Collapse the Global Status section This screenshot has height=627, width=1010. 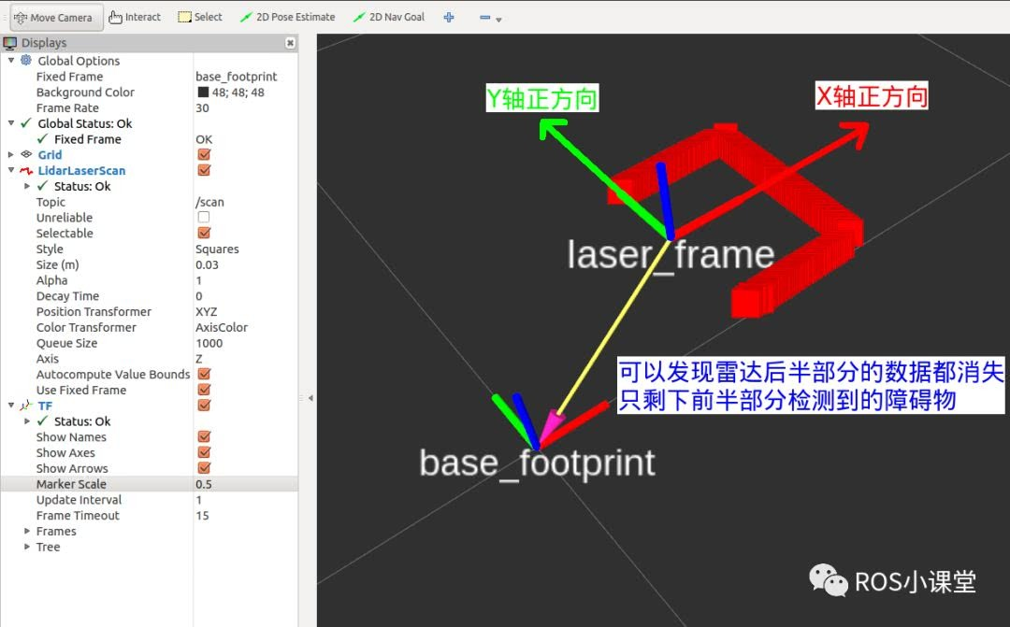click(x=11, y=122)
